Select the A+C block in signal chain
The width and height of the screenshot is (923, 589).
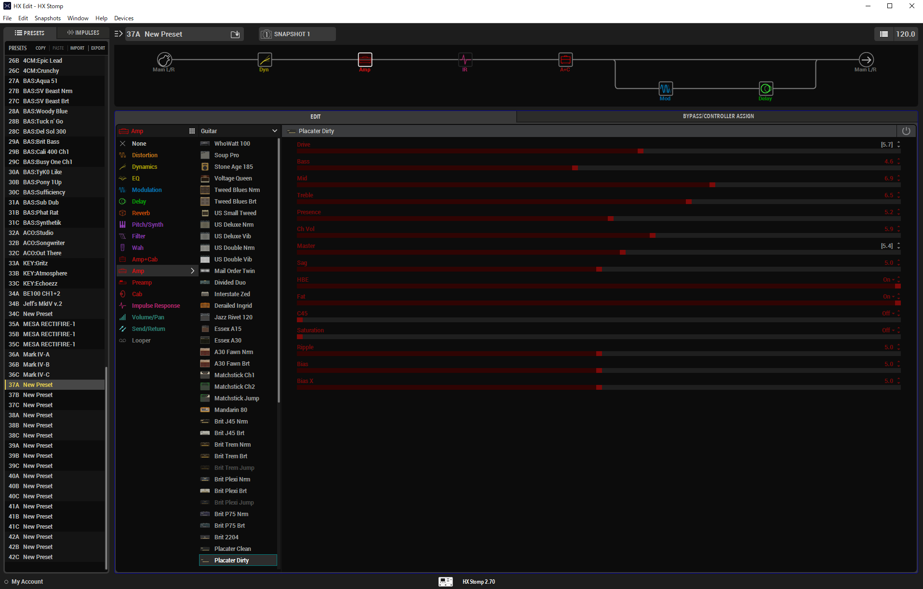(565, 60)
